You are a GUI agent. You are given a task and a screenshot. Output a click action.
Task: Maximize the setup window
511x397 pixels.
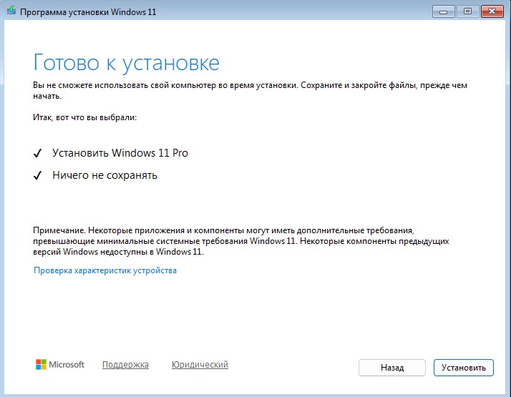coord(467,11)
